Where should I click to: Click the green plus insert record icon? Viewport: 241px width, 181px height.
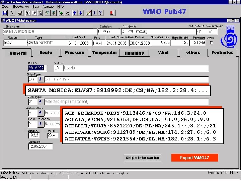[x=61, y=13]
